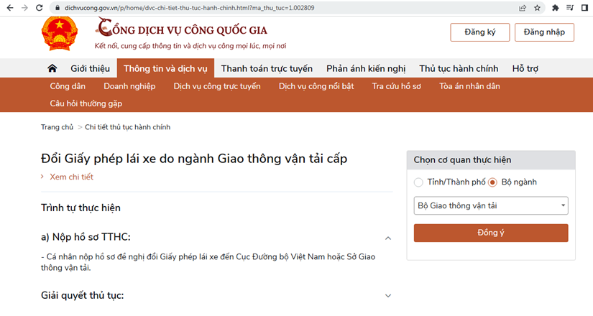Click the home icon in navigation bar
This screenshot has width=593, height=316.
tap(52, 68)
